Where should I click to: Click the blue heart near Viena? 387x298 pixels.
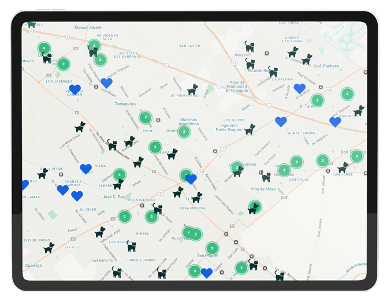tap(86, 169)
